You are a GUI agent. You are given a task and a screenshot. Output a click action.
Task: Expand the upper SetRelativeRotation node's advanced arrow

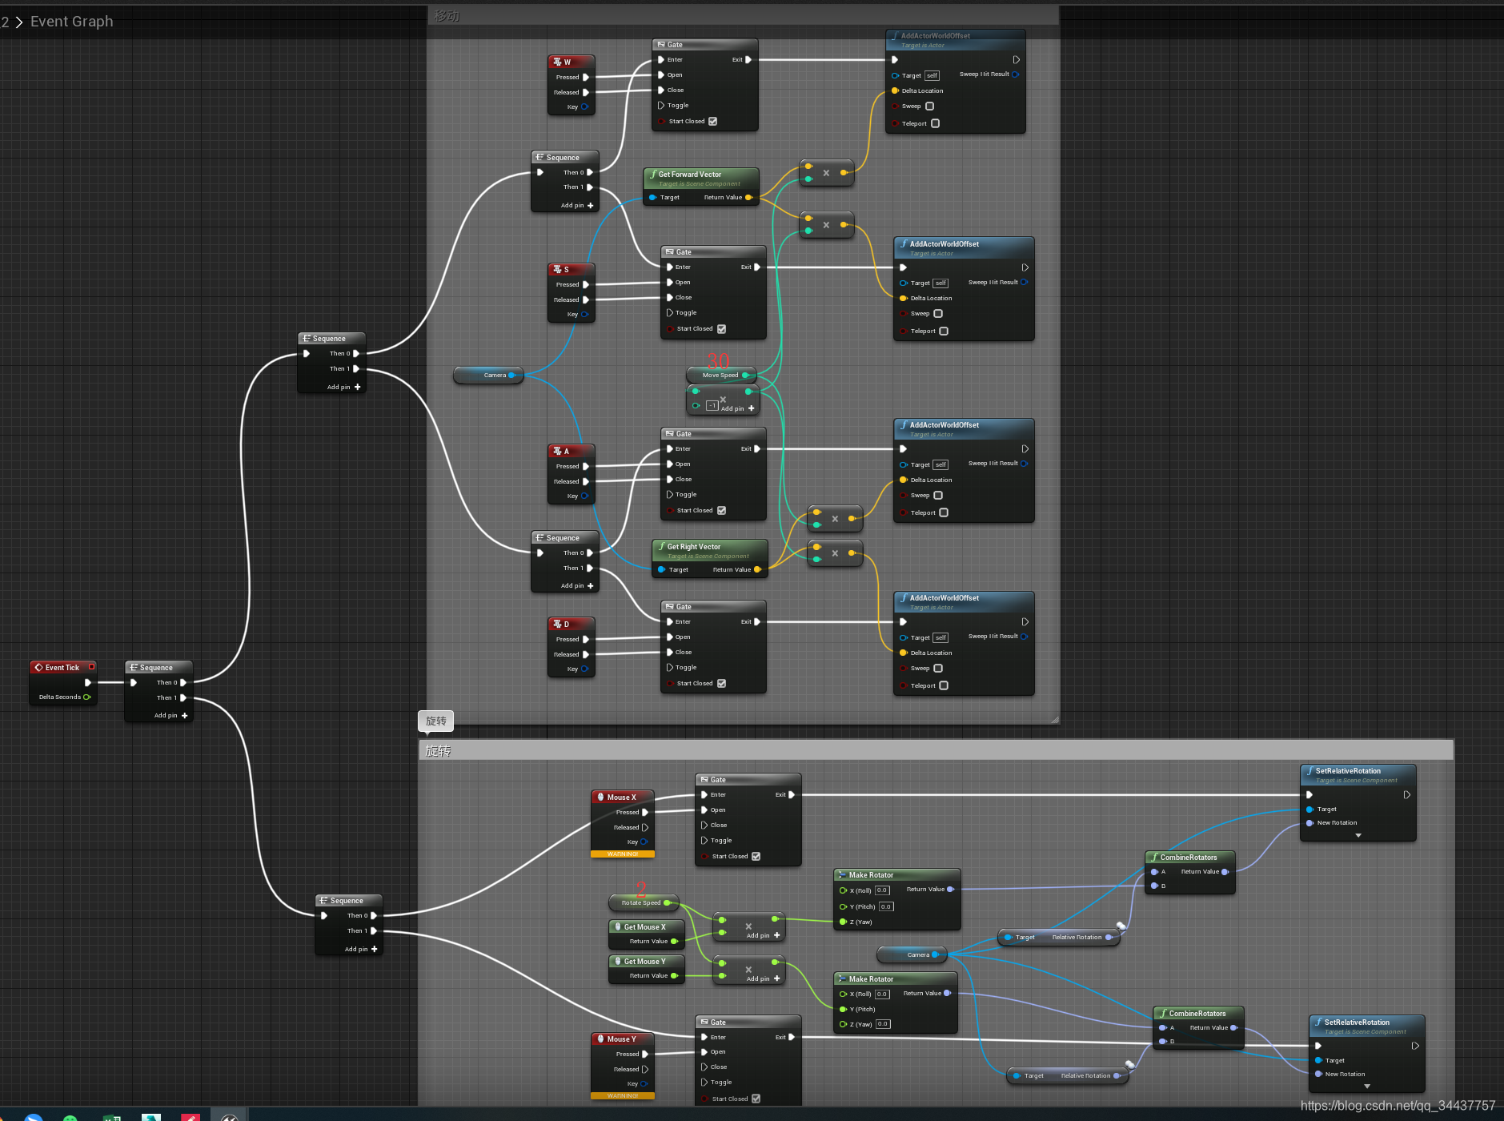[x=1358, y=835]
